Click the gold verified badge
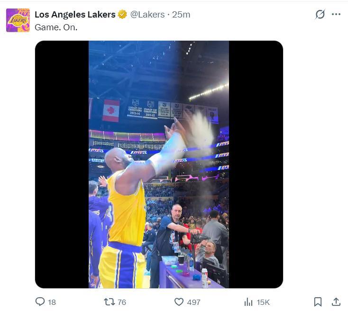Screen dimensions: 348x311 pyautogui.click(x=122, y=15)
